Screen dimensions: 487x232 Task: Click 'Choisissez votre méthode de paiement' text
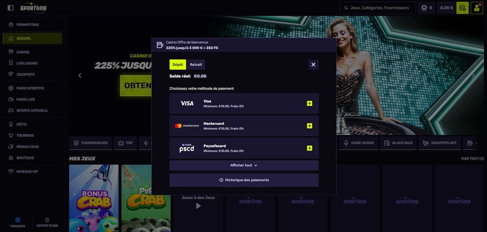point(202,88)
